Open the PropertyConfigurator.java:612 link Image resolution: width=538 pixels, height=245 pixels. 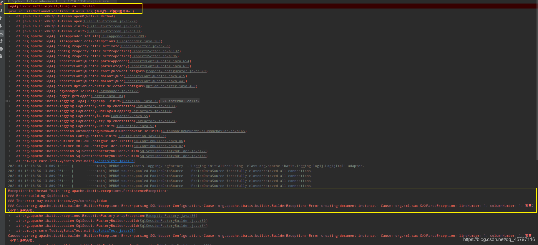click(x=159, y=66)
